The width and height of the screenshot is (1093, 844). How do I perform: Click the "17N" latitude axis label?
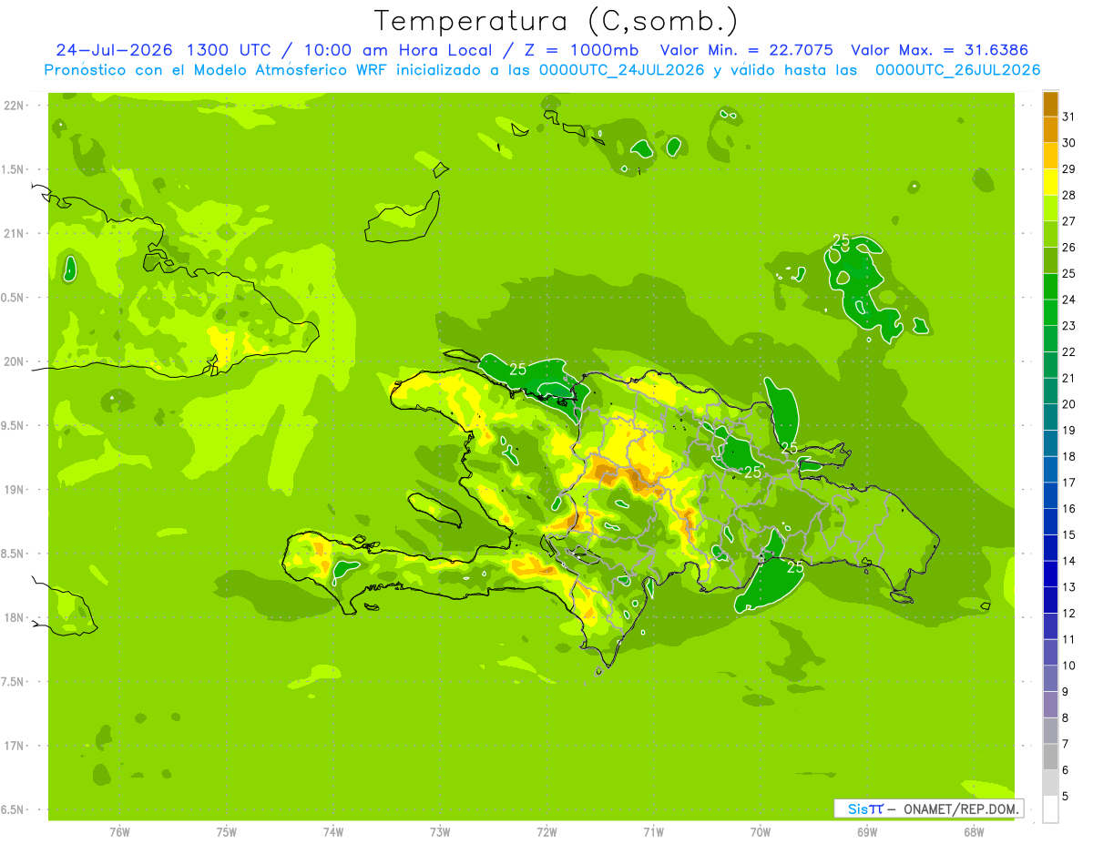pyautogui.click(x=15, y=746)
